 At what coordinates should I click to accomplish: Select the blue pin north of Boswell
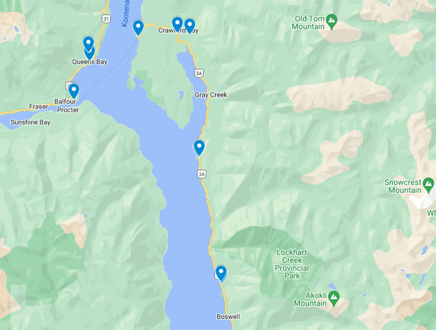(221, 273)
